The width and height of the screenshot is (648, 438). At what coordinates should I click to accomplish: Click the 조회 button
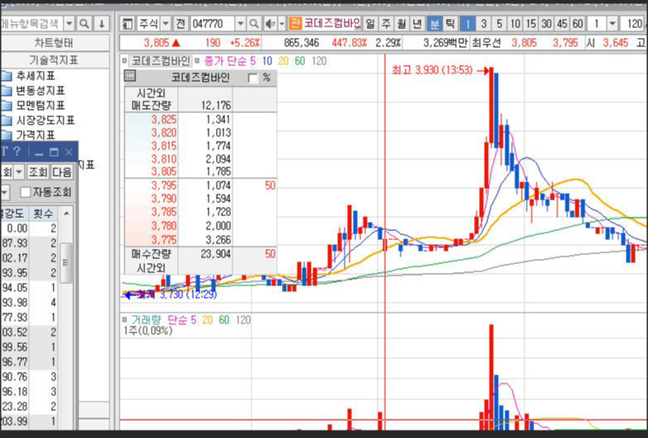tap(38, 172)
